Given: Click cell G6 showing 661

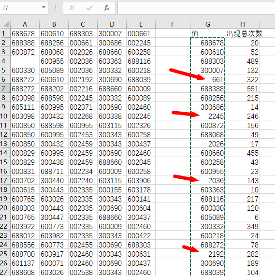Looking at the screenshot, I should coord(208,79).
